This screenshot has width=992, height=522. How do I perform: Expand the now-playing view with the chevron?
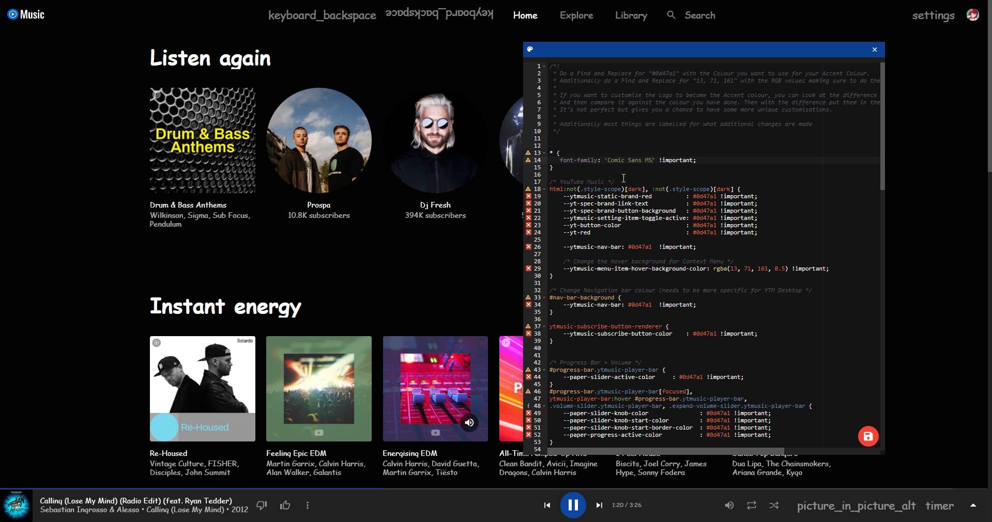click(974, 505)
